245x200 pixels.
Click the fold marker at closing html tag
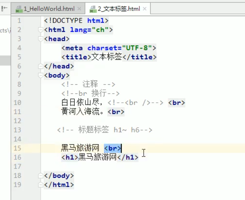[40, 185]
